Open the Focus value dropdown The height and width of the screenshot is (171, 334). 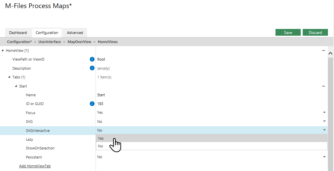point(324,112)
